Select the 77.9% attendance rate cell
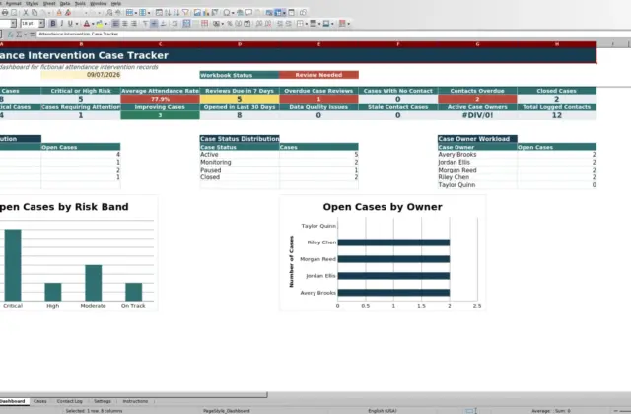 click(x=160, y=99)
